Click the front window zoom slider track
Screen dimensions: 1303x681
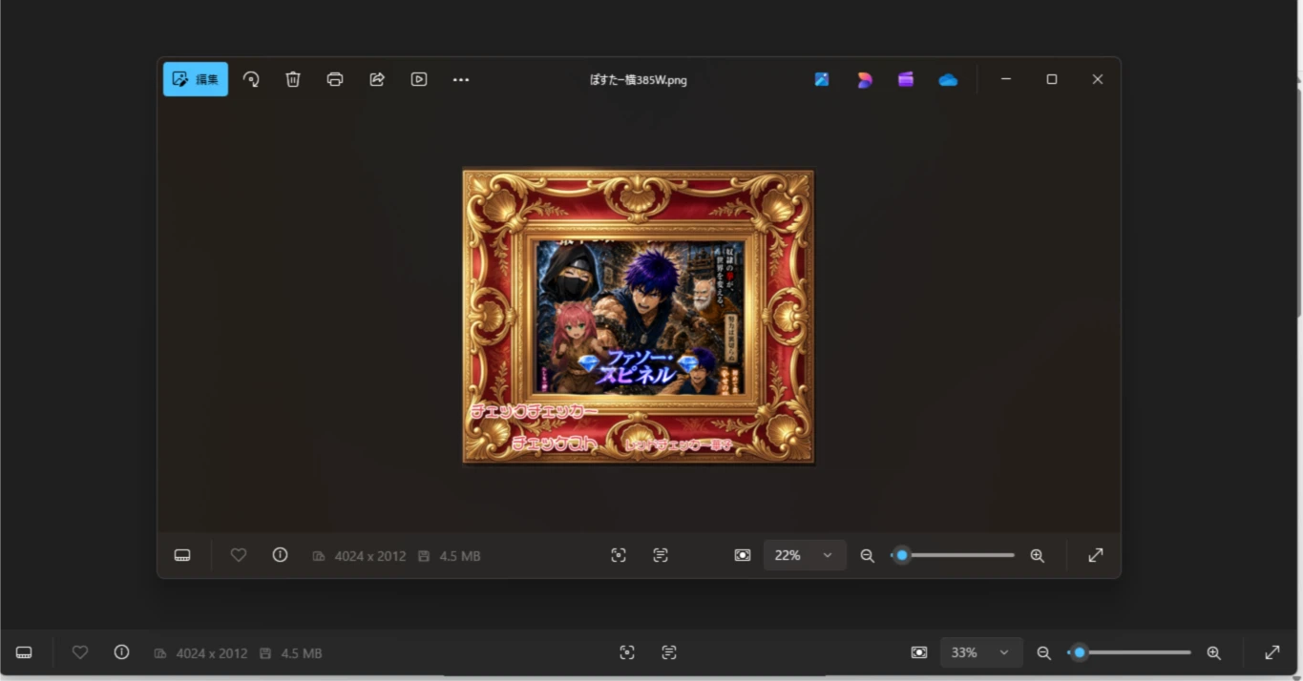[x=953, y=555]
